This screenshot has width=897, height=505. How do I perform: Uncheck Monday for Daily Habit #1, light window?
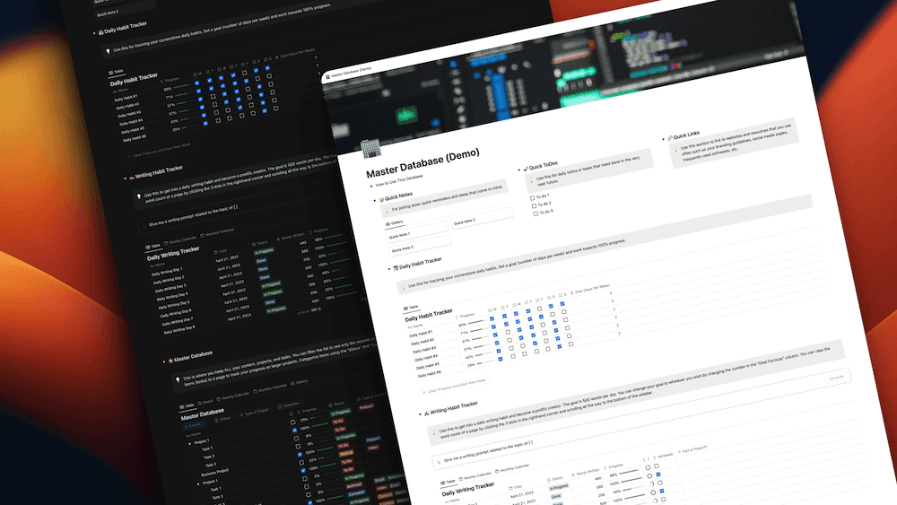click(x=492, y=319)
